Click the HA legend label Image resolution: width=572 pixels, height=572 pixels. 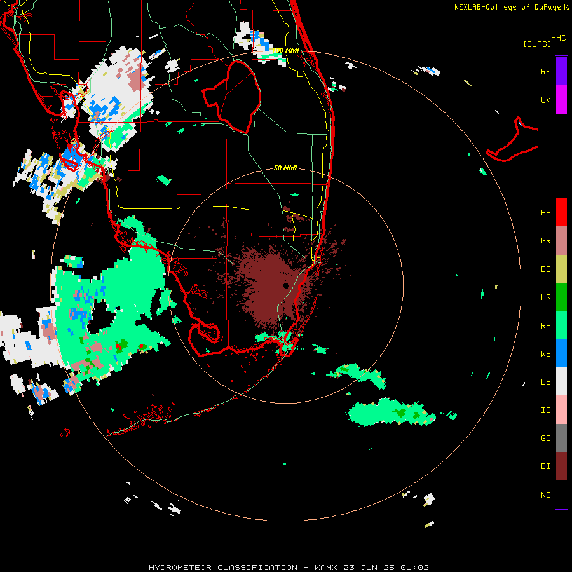tap(545, 213)
